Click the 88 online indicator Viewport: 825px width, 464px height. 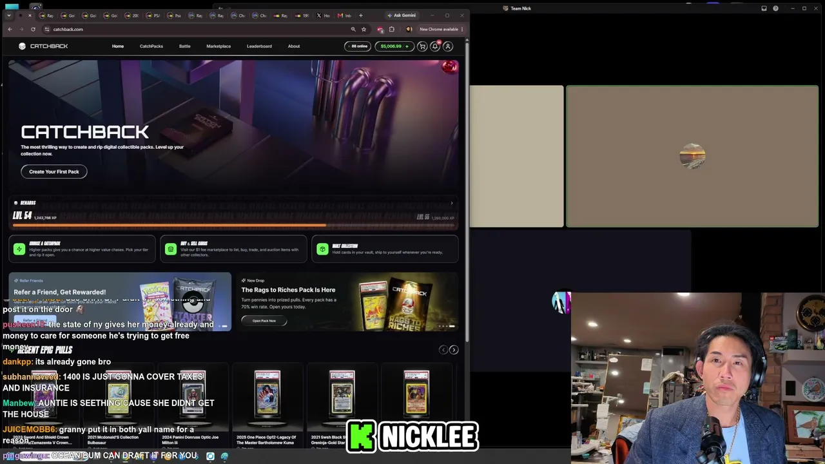pos(357,46)
